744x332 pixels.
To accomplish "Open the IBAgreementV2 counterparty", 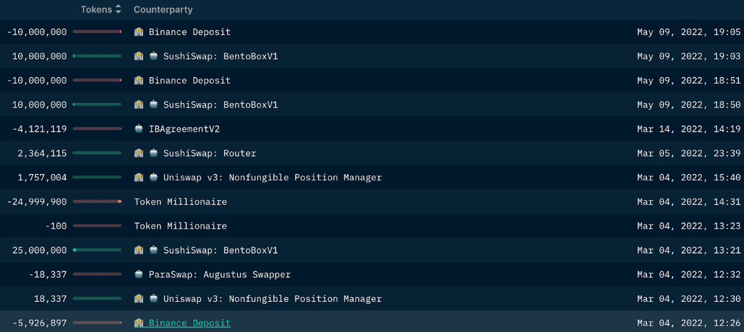I will pyautogui.click(x=184, y=129).
